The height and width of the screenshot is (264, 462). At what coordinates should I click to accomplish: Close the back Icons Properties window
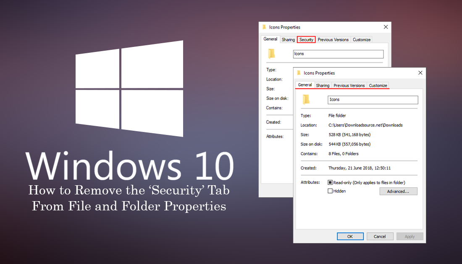(386, 27)
